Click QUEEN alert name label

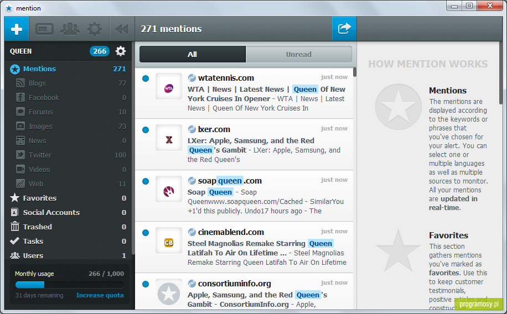(x=20, y=51)
